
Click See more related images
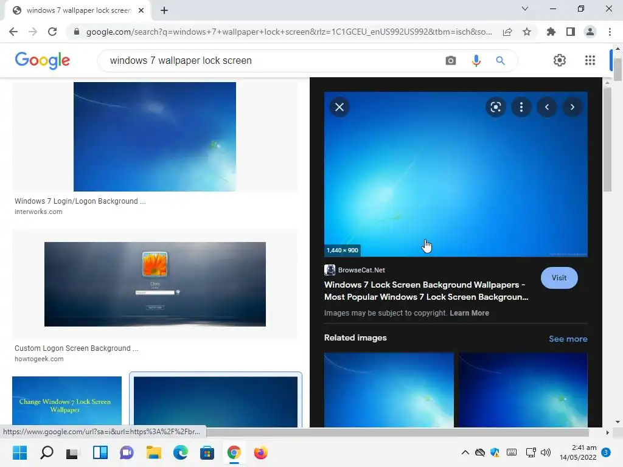click(568, 339)
